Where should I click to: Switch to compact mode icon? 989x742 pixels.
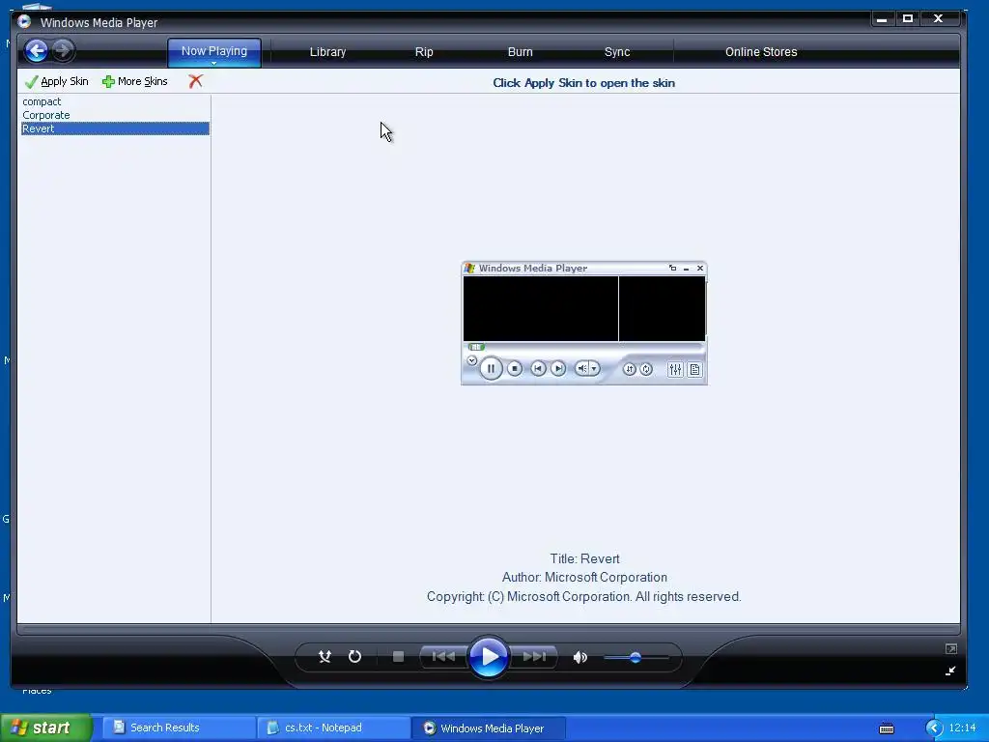tap(951, 671)
